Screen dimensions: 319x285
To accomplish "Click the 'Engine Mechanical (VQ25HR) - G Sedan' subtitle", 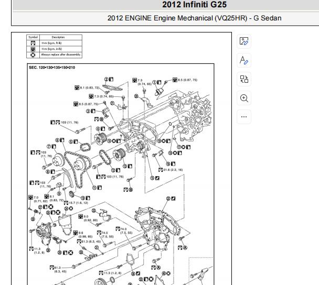I will coord(218,18).
